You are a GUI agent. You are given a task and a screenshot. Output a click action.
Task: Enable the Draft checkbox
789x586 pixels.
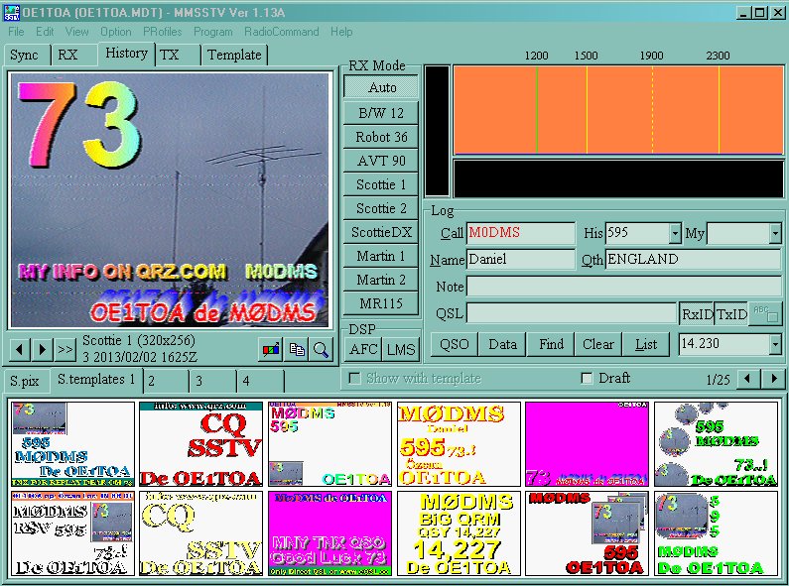click(x=588, y=379)
